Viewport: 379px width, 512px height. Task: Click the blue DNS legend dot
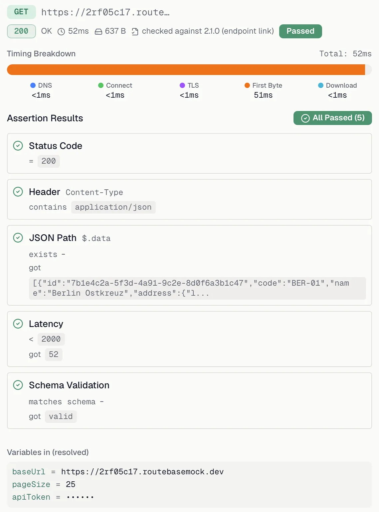click(x=33, y=85)
